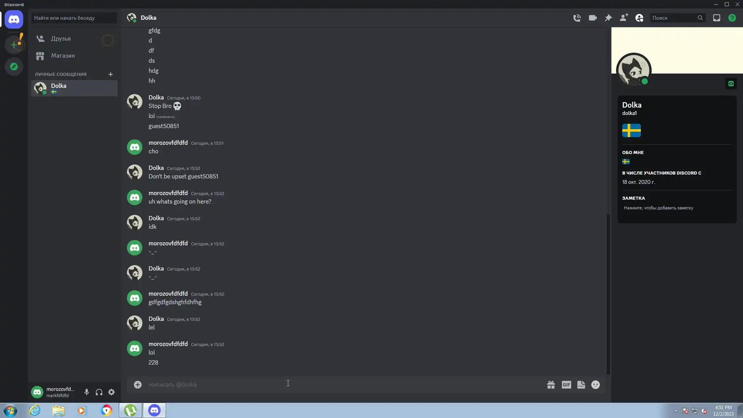Open the Друзья tab

click(x=74, y=39)
